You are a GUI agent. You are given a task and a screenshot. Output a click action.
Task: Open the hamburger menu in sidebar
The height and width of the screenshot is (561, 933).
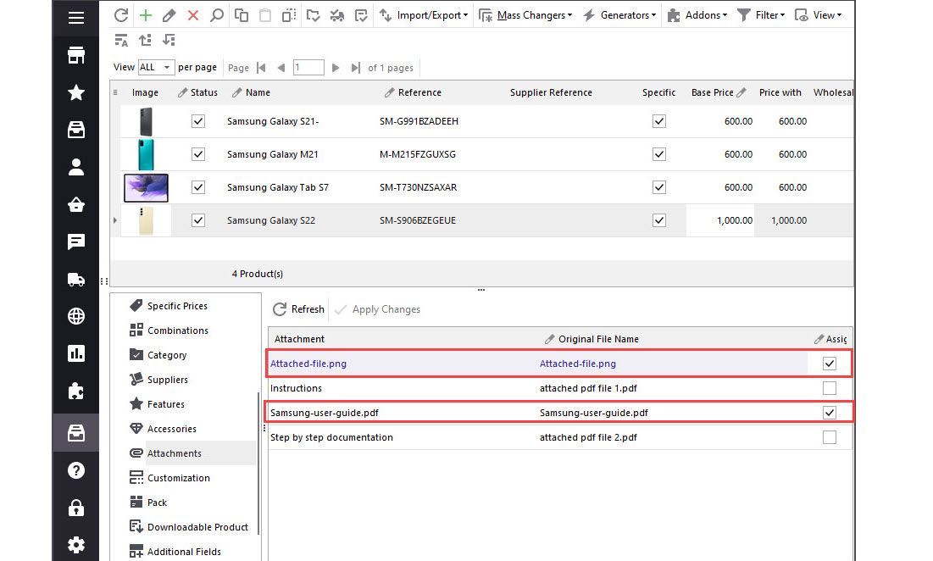pyautogui.click(x=76, y=18)
